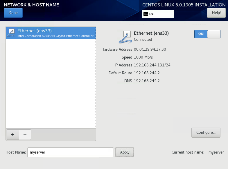The width and height of the screenshot is (228, 169).
Task: Click the CENTOS LINUX 8.0.1905 INSTALLATION heading
Action: coord(184,5)
